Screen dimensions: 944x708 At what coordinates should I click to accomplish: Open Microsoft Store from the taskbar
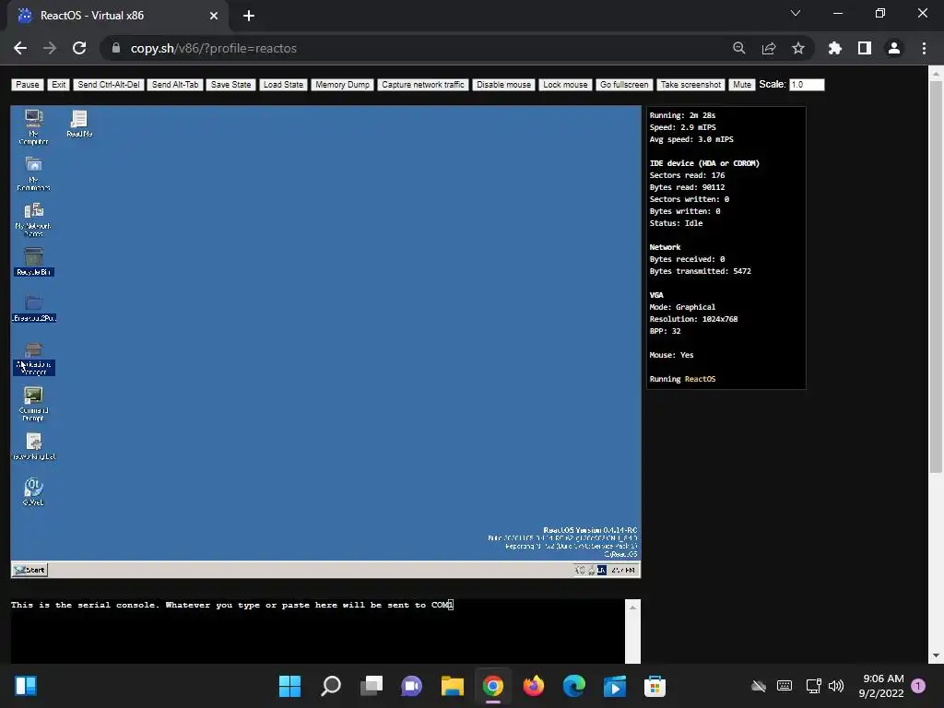click(x=655, y=686)
